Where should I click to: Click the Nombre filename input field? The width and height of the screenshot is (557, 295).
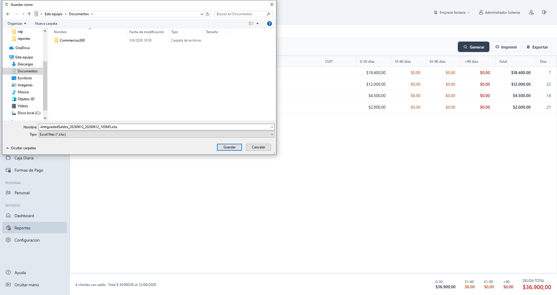click(x=156, y=127)
